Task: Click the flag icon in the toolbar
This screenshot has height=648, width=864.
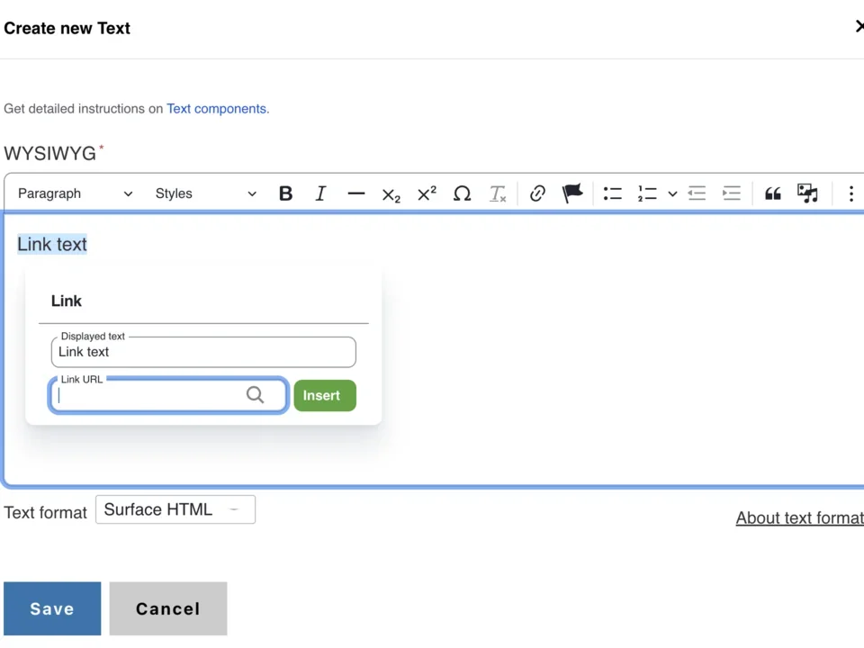Action: click(x=572, y=193)
